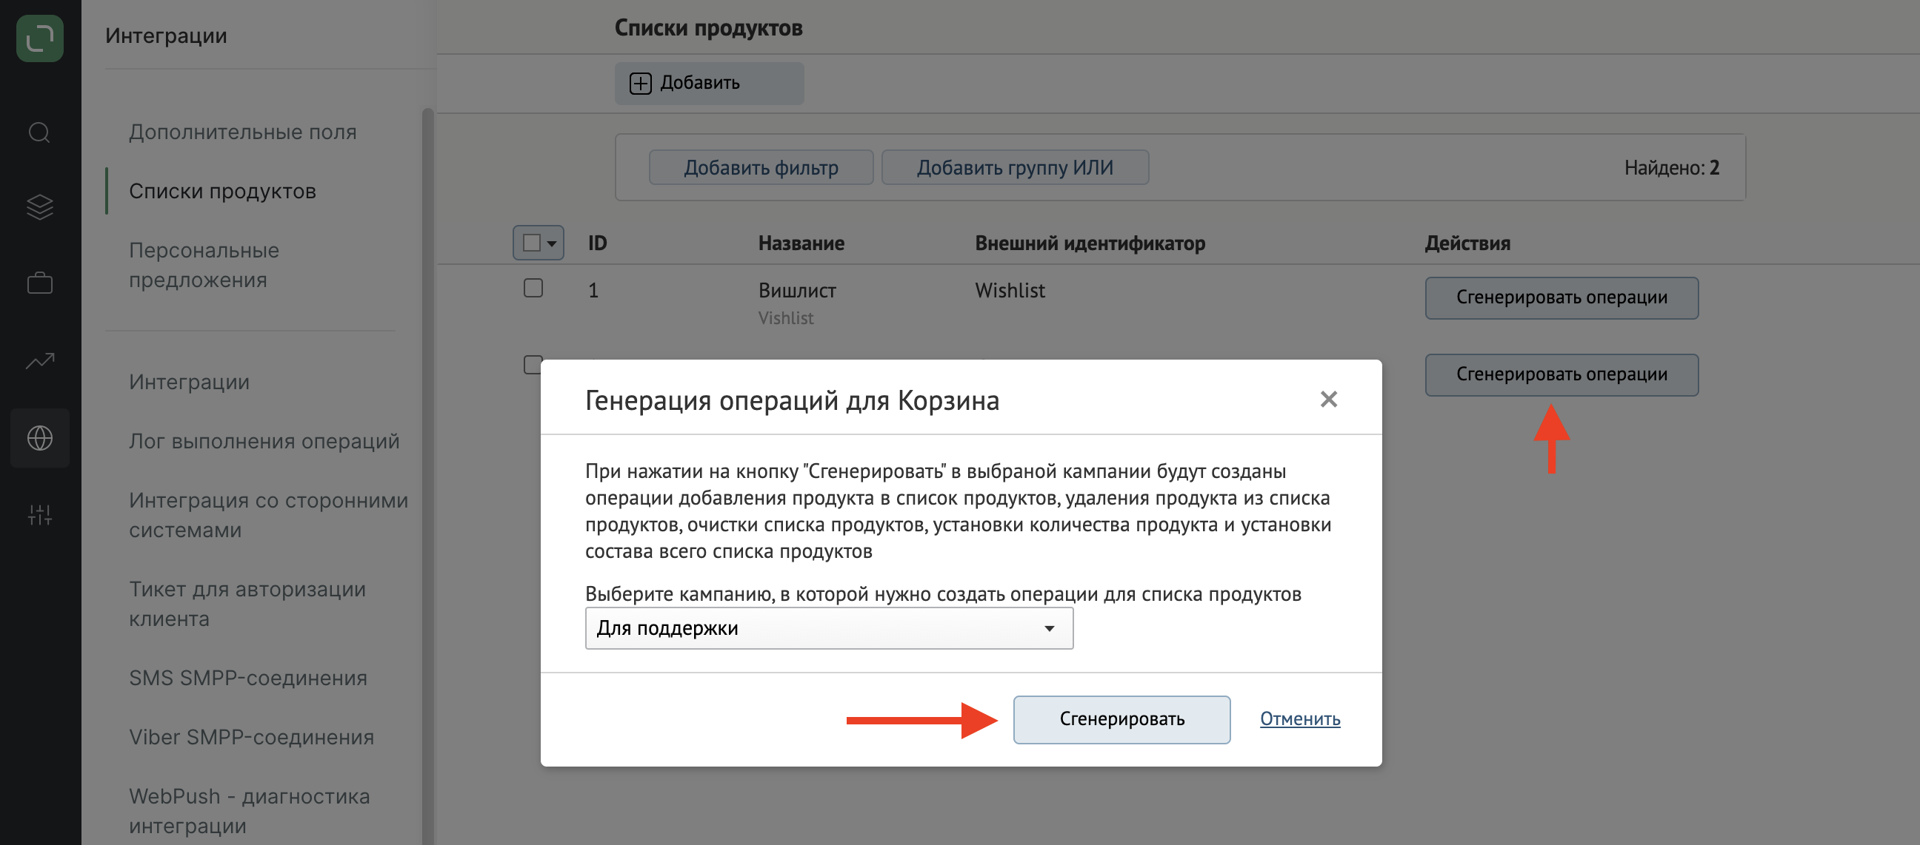Tick the select-all checkbox in table header
This screenshot has height=845, width=1920.
[531, 243]
